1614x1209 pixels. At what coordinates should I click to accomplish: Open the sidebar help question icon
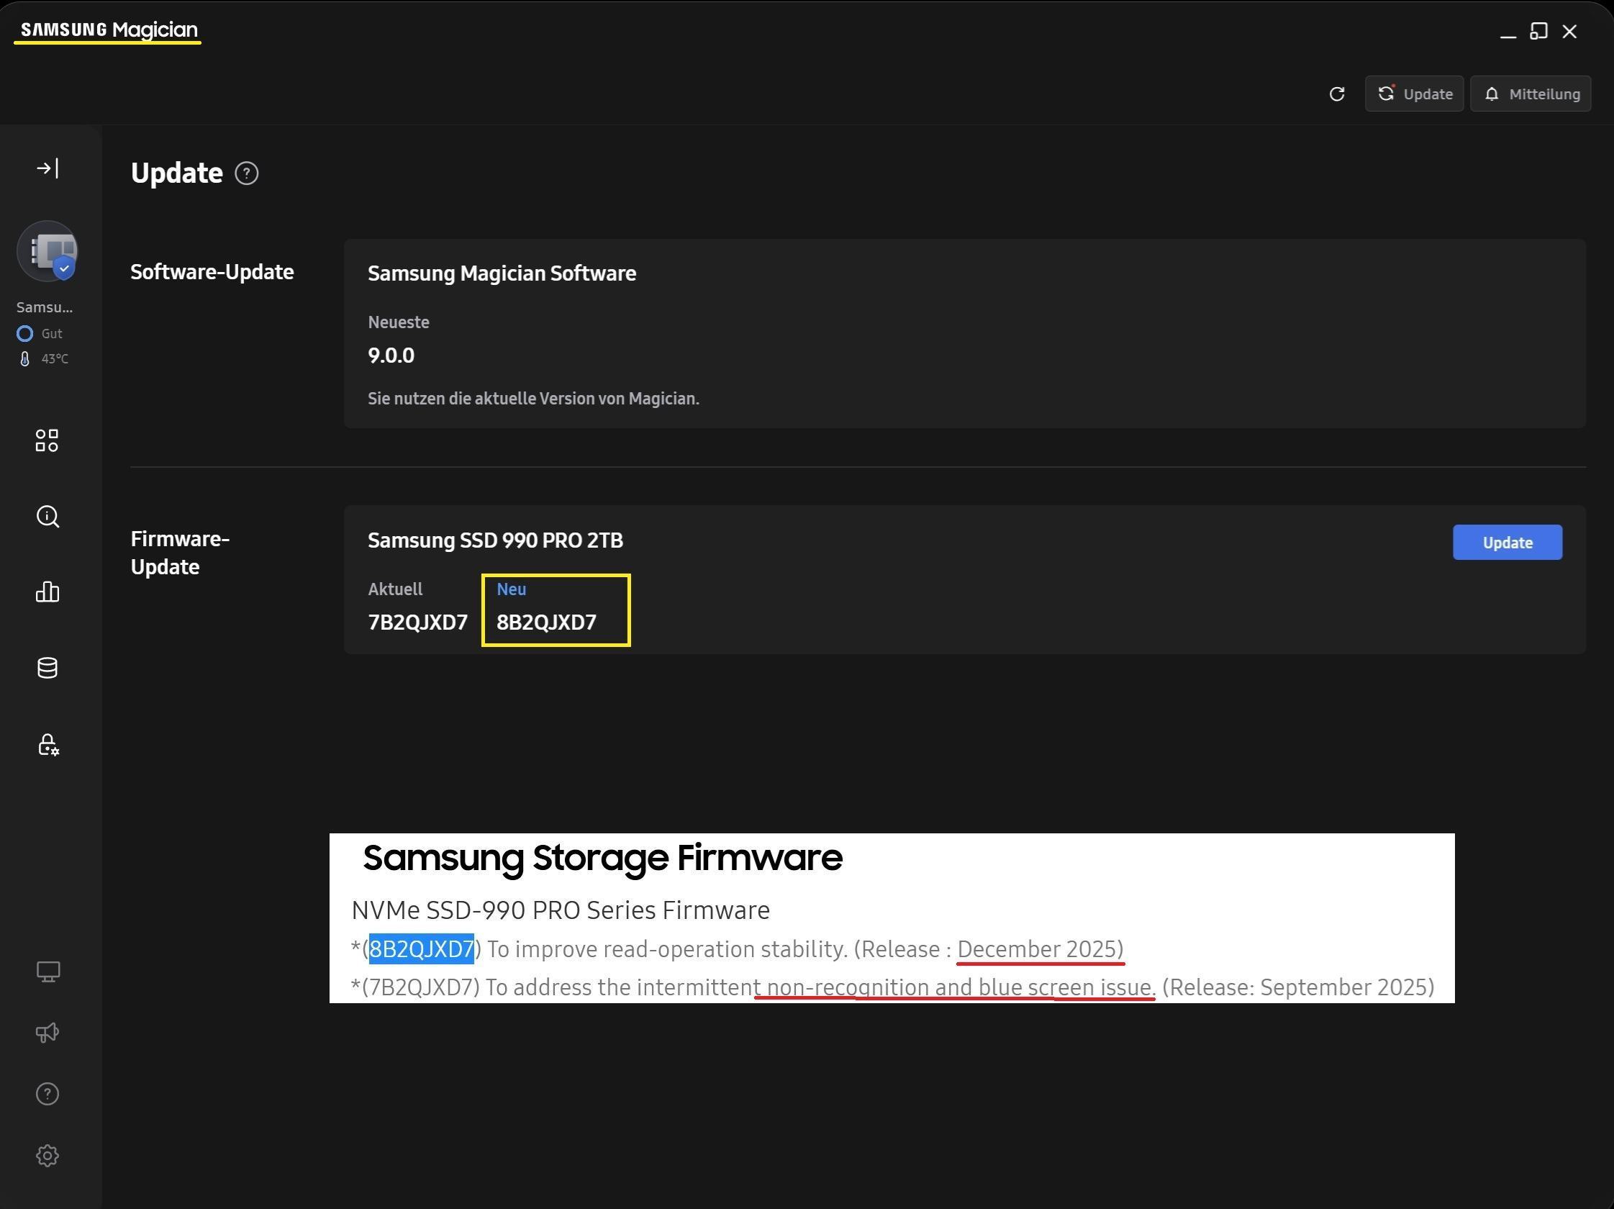pyautogui.click(x=47, y=1094)
